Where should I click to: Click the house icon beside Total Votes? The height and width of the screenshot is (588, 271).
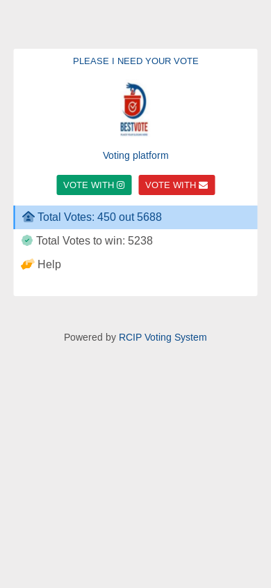[x=28, y=217]
